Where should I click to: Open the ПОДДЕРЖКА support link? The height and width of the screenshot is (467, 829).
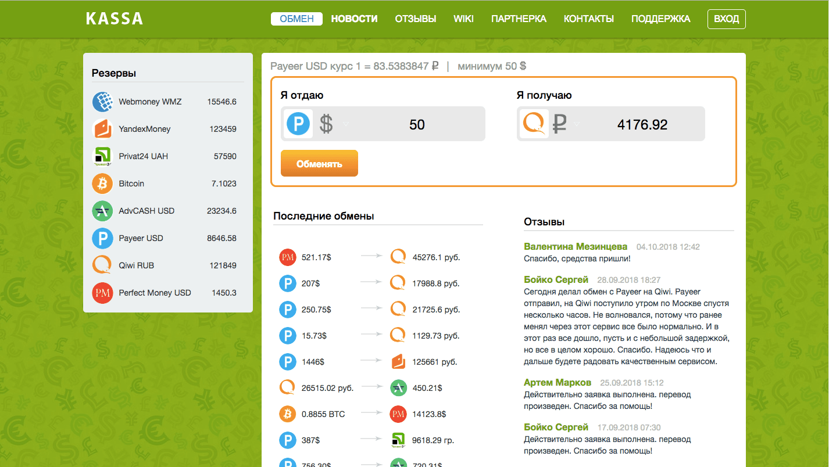tap(660, 19)
